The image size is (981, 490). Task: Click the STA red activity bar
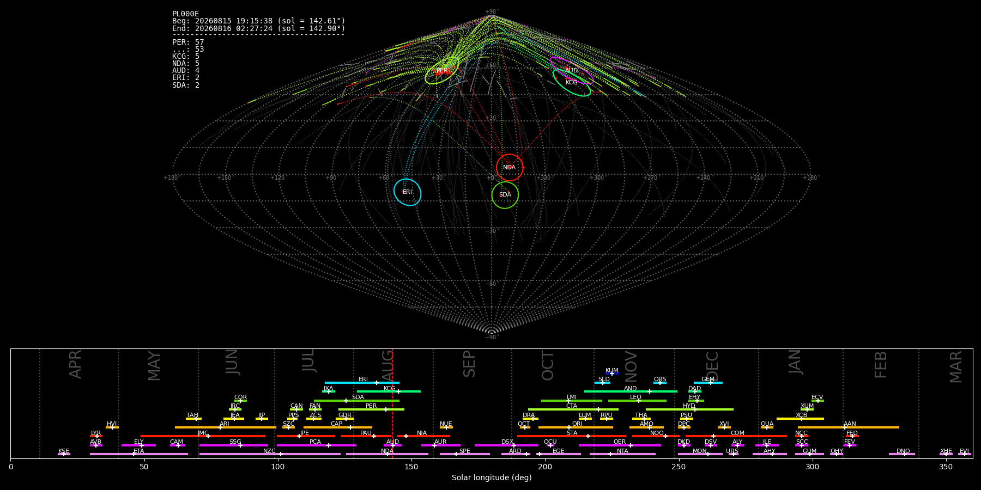coord(572,436)
